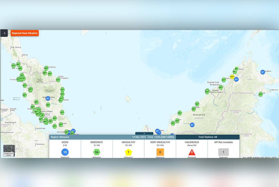
Task: Click the blue marker showing 39 near Sandakan
Action: tap(262, 72)
